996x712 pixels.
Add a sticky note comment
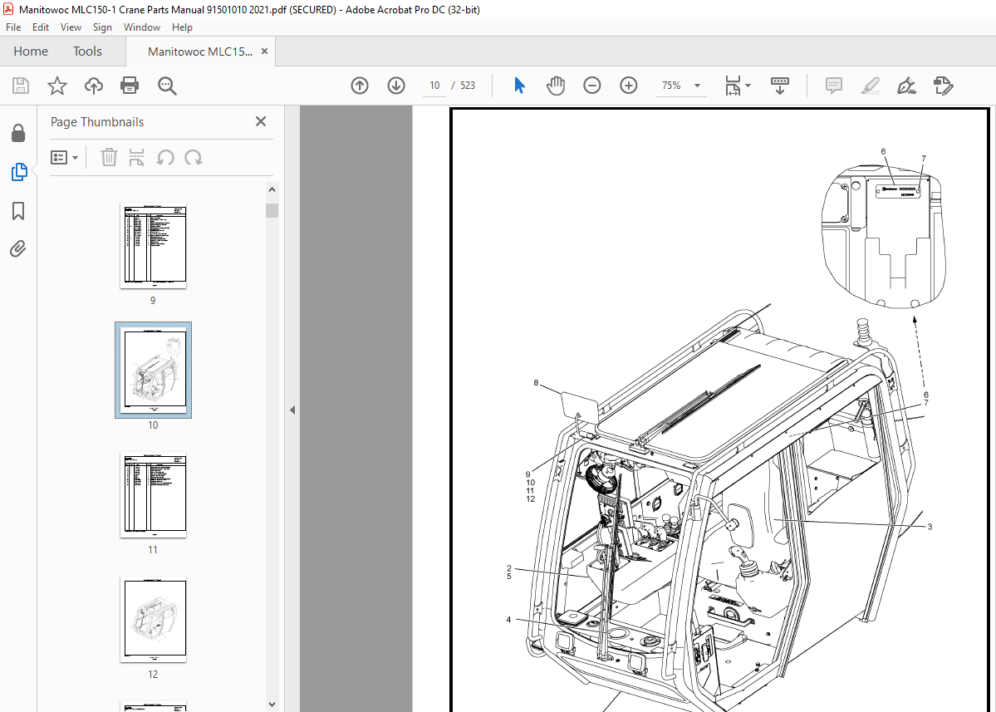click(x=833, y=86)
